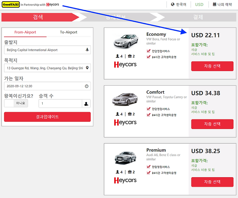
Task: Click the Heycars partner logo in header
Action: coord(53,5)
